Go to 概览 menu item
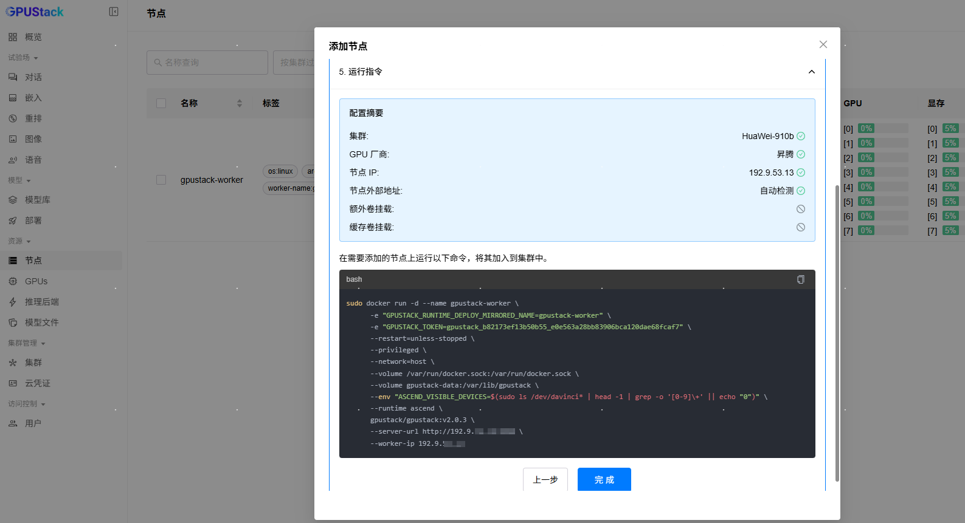 [x=61, y=37]
